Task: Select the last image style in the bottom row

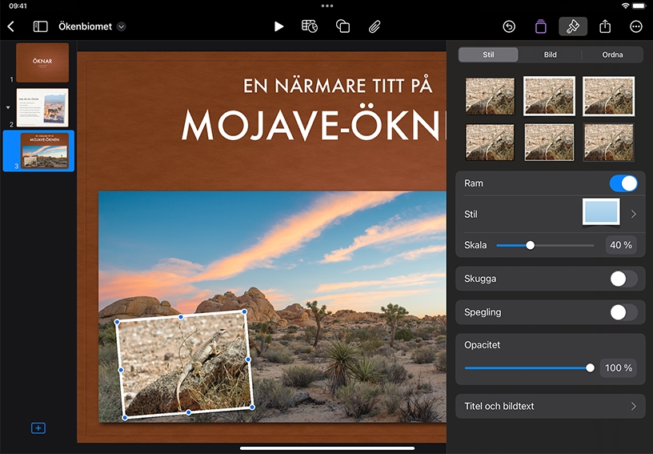Action: pyautogui.click(x=609, y=142)
